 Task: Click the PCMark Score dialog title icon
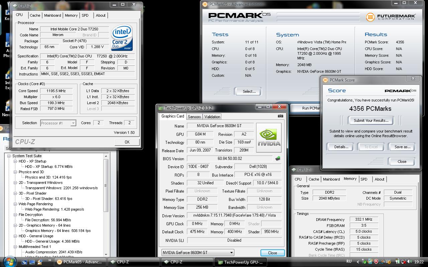tap(325, 80)
